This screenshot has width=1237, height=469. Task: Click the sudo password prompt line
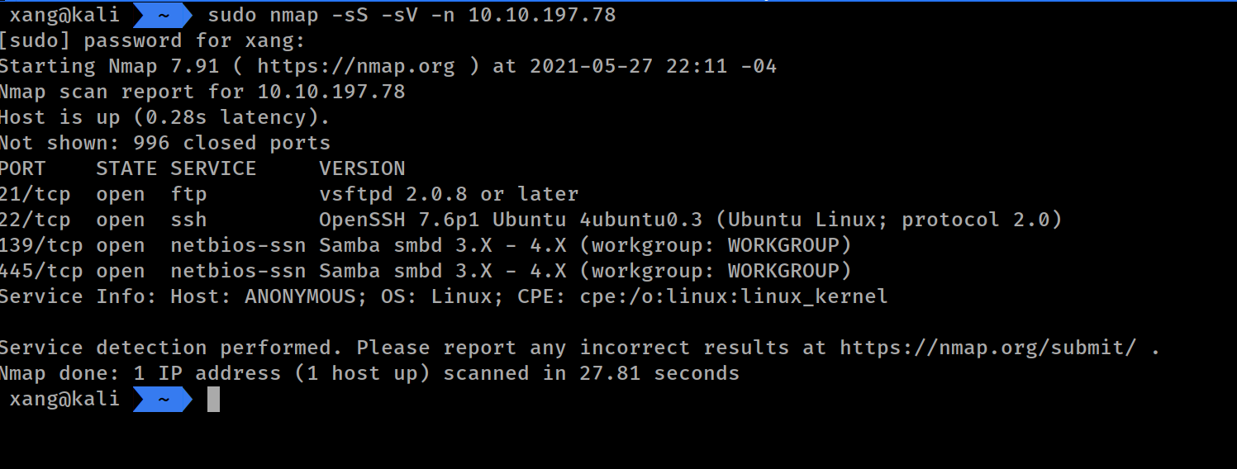pyautogui.click(x=153, y=40)
